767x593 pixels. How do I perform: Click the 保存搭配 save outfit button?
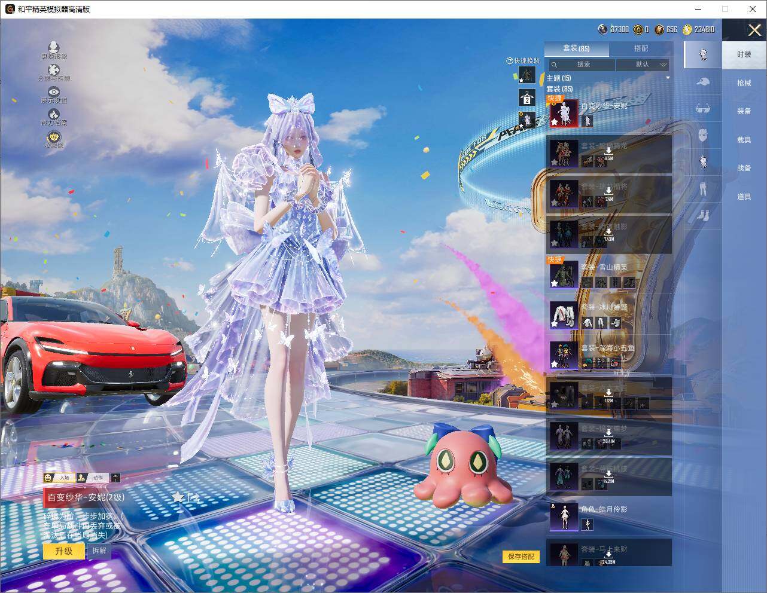click(x=521, y=557)
